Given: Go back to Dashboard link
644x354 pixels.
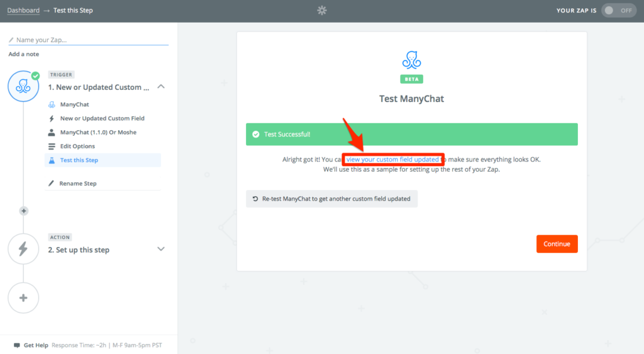Looking at the screenshot, I should pos(23,10).
